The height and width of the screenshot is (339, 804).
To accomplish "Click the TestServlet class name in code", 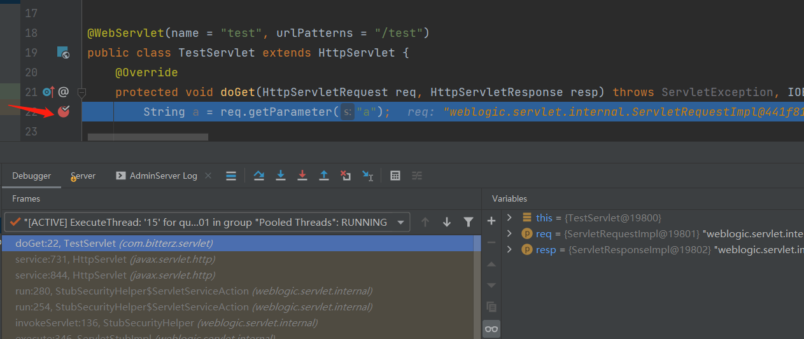I will pyautogui.click(x=217, y=53).
